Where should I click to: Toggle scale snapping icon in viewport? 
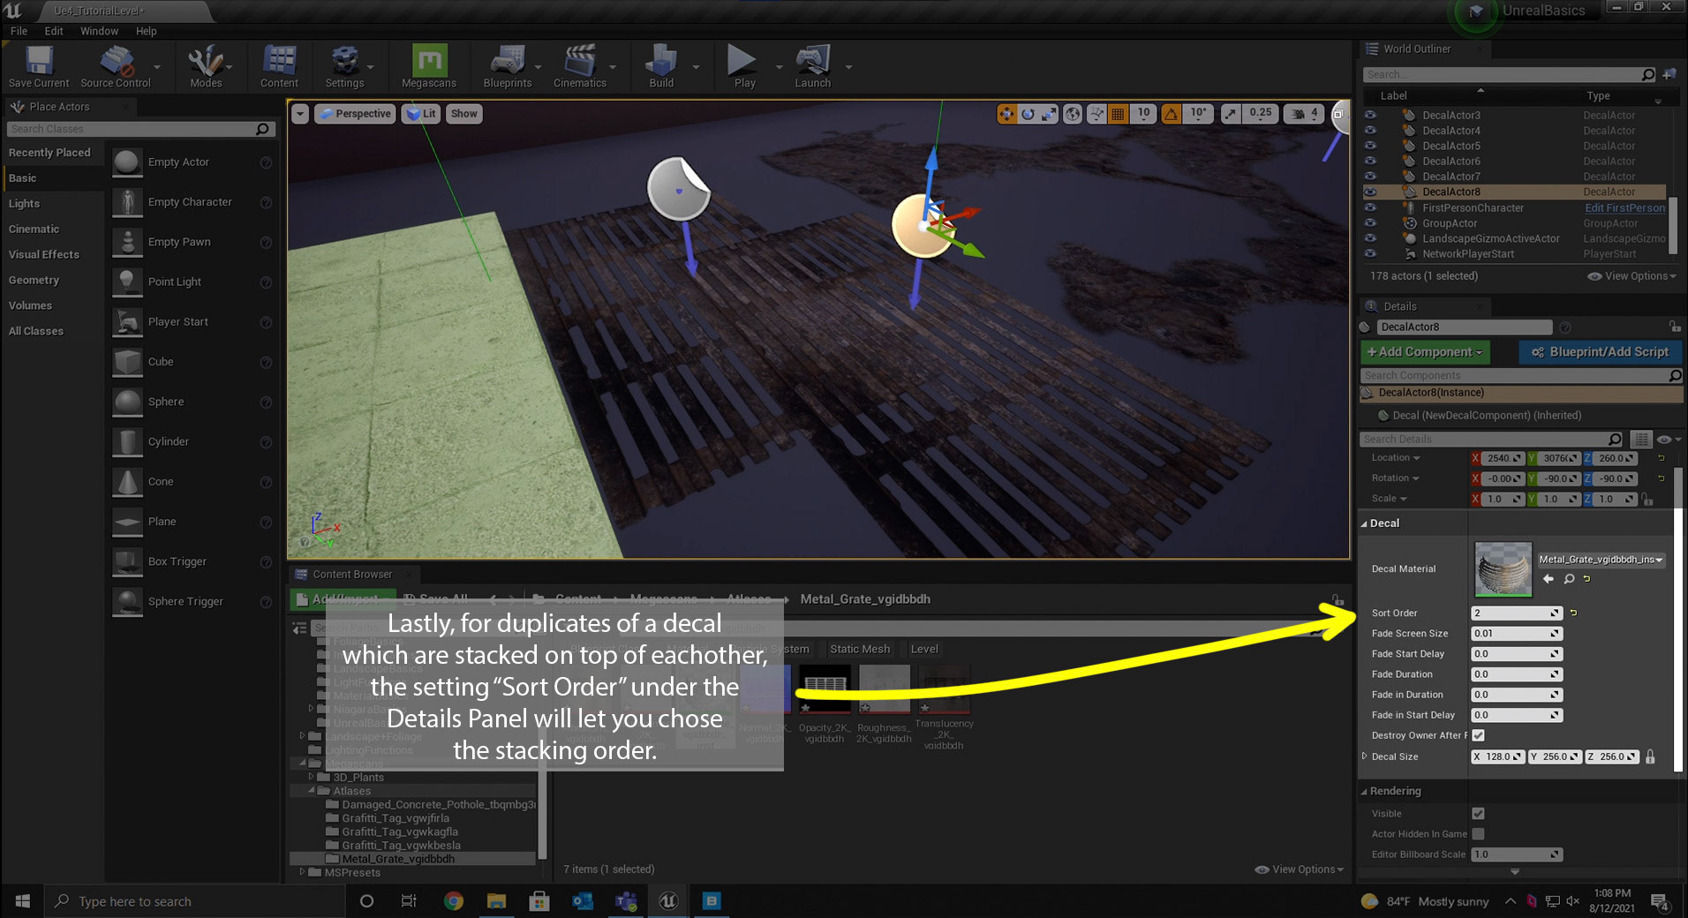pyautogui.click(x=1231, y=114)
